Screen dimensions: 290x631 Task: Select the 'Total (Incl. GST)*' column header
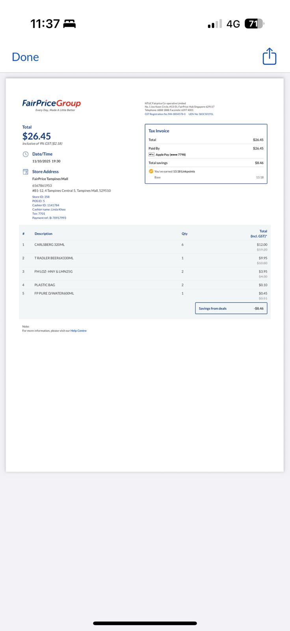(x=259, y=234)
